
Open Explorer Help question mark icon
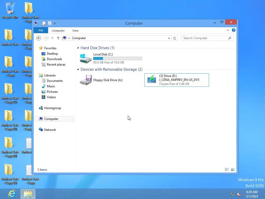[x=234, y=30]
